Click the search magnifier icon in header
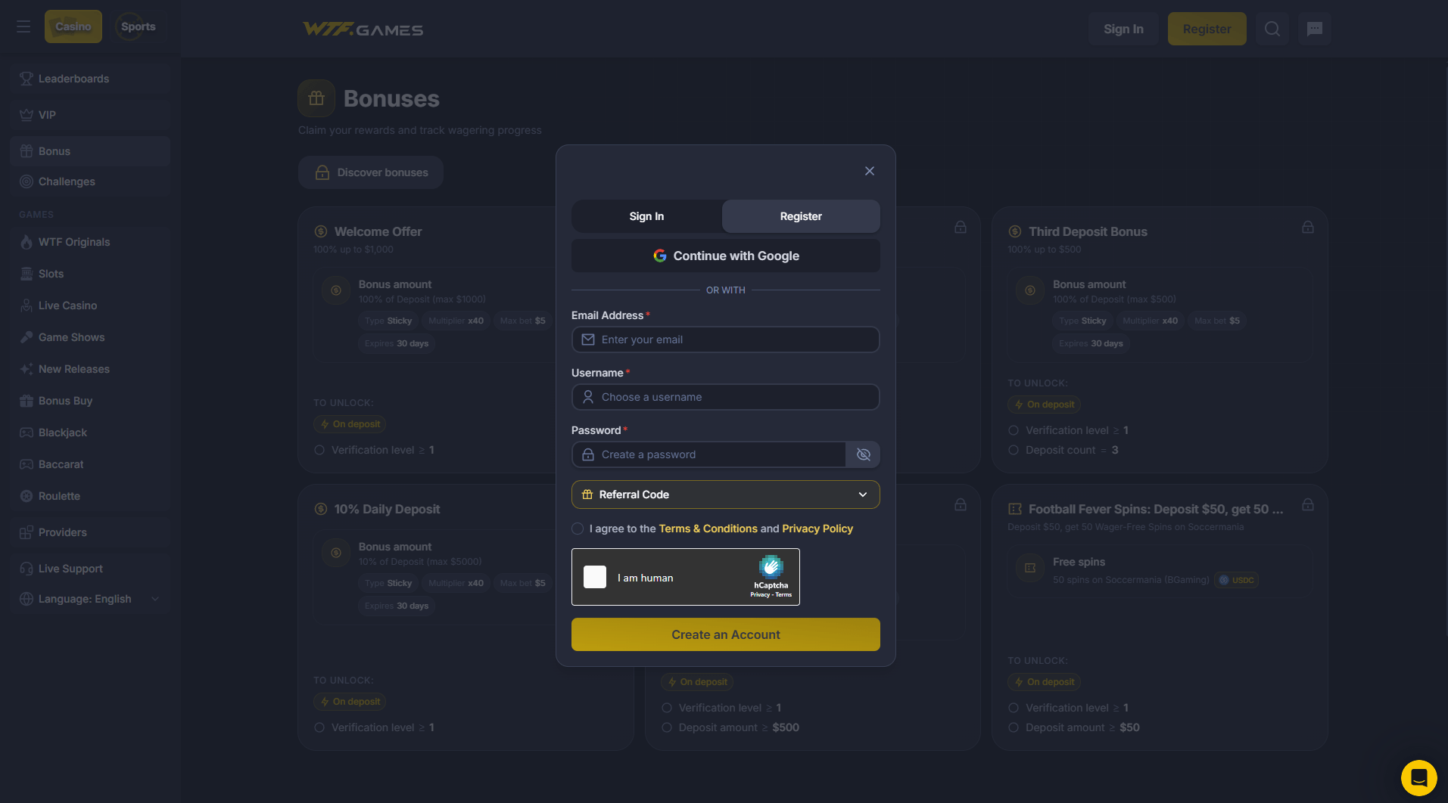 1272,29
